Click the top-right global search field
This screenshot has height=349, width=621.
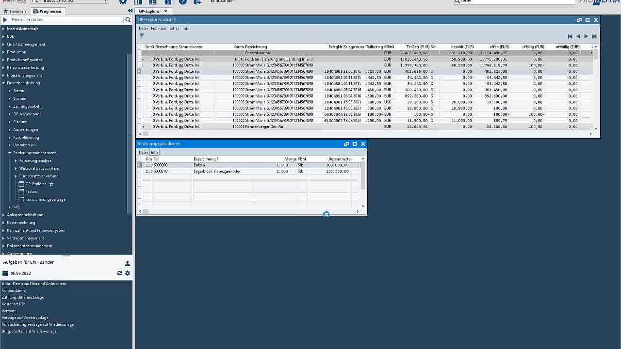[514, 2]
